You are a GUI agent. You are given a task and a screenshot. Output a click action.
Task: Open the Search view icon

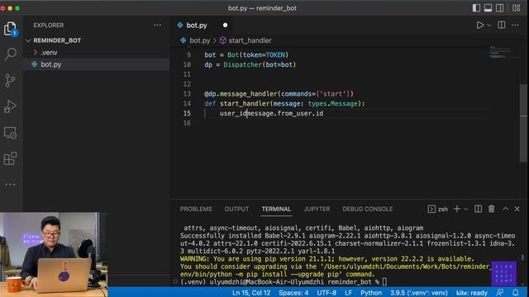(10, 54)
